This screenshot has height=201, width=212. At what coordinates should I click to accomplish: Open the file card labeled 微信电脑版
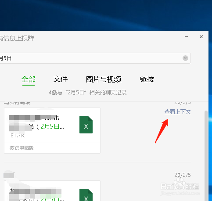point(52,130)
